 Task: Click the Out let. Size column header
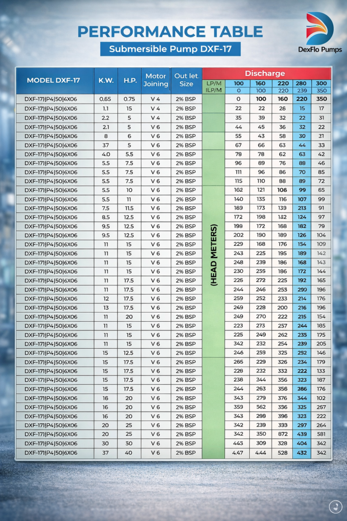186,80
